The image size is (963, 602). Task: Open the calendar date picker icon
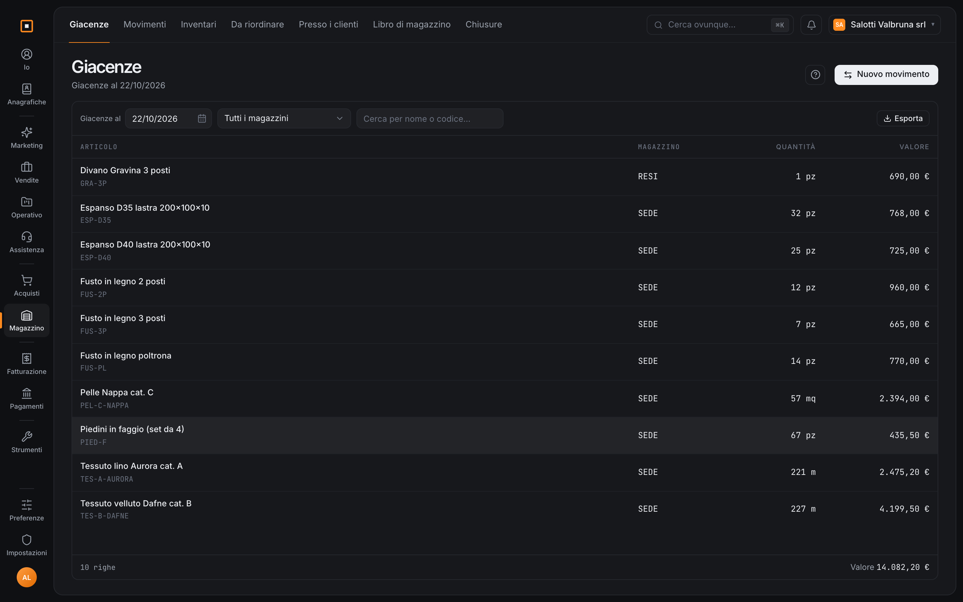coord(202,119)
